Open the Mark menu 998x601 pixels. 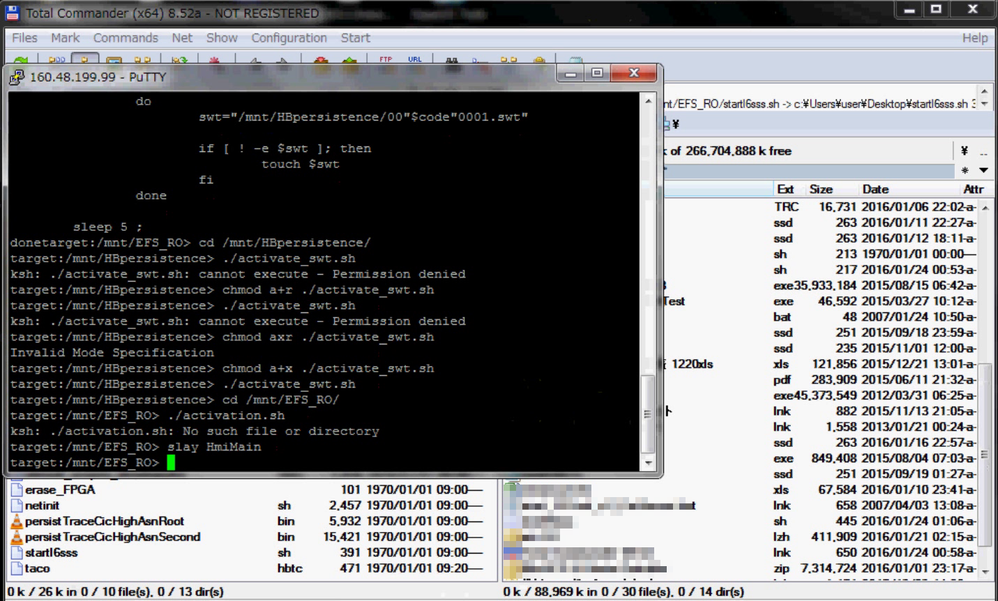tap(65, 38)
